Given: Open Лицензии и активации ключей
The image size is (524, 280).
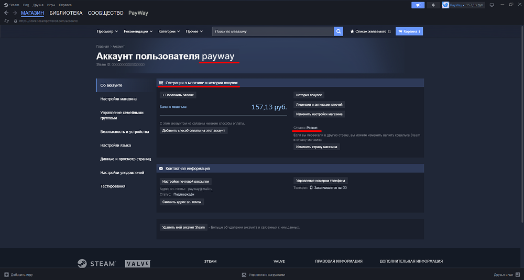Looking at the screenshot, I should pos(319,105).
